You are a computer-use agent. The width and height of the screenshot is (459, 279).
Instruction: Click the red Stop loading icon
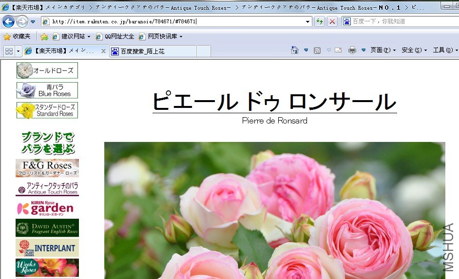(x=332, y=21)
